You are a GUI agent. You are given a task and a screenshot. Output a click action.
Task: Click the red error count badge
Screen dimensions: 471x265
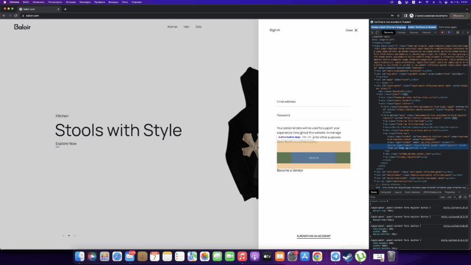tap(443, 32)
